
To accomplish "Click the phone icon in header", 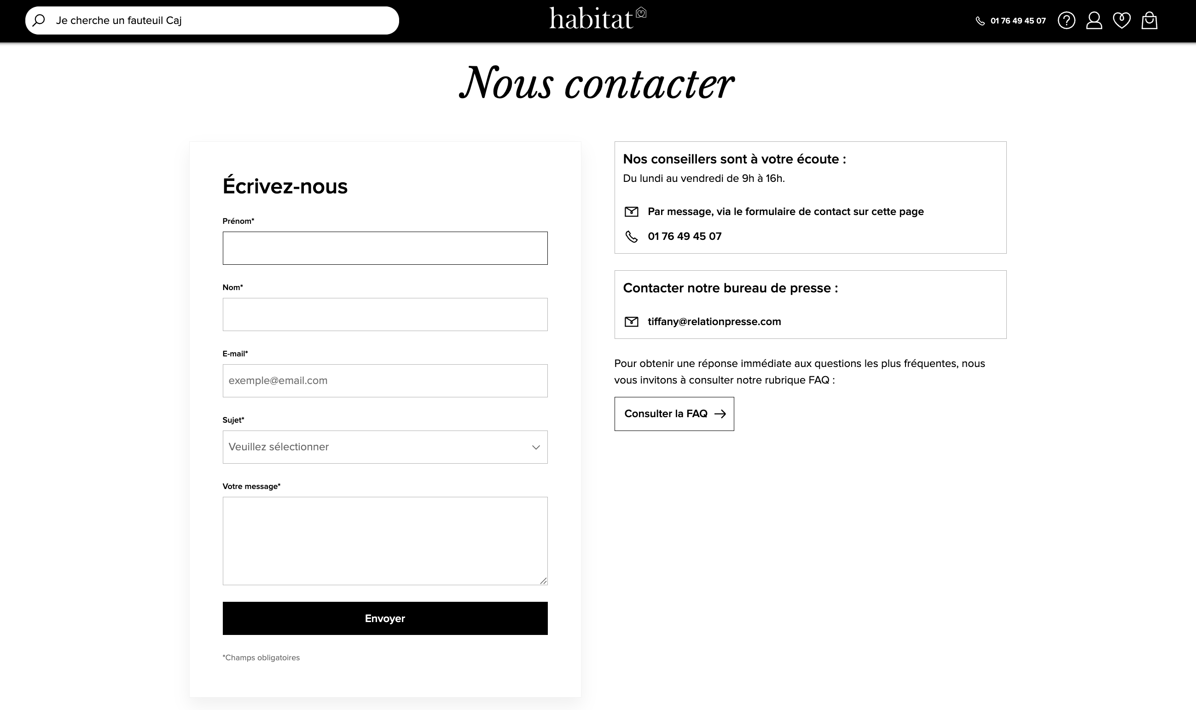I will (x=981, y=21).
